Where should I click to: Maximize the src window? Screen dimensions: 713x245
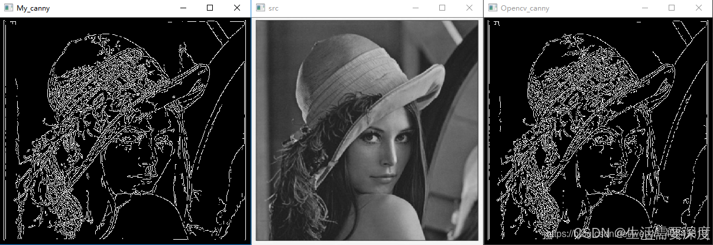442,8
